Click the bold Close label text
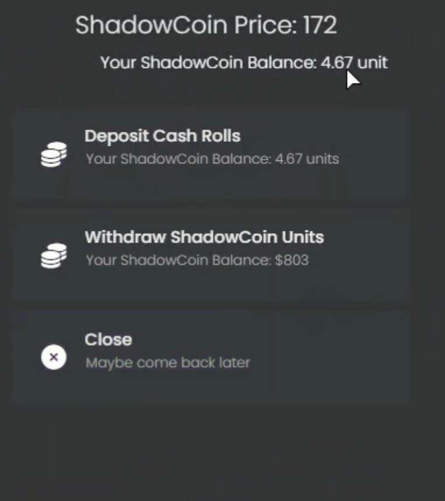The height and width of the screenshot is (501, 445). click(x=108, y=339)
